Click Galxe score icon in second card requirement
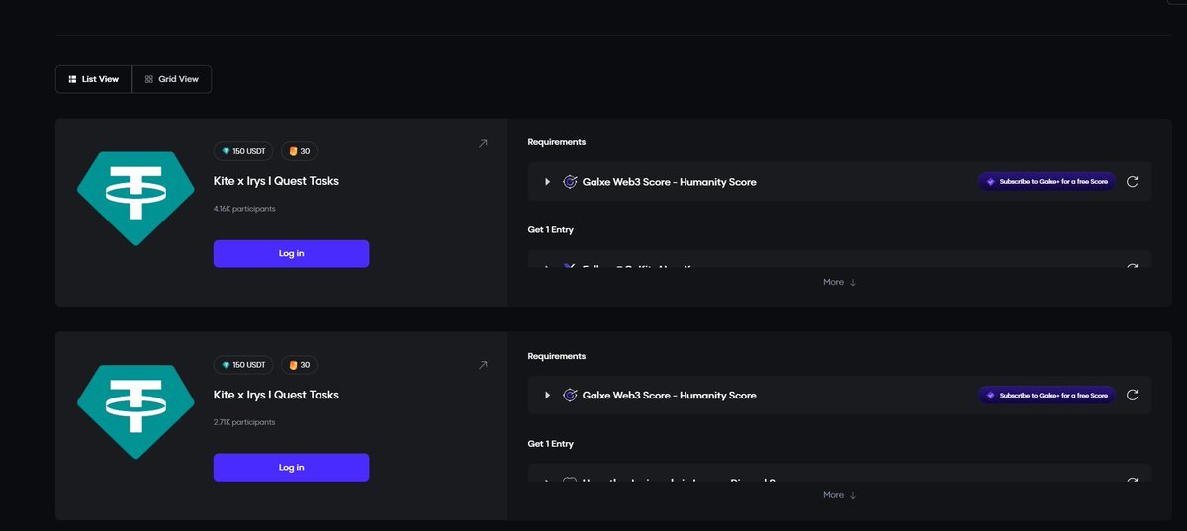The image size is (1187, 531). pos(570,396)
